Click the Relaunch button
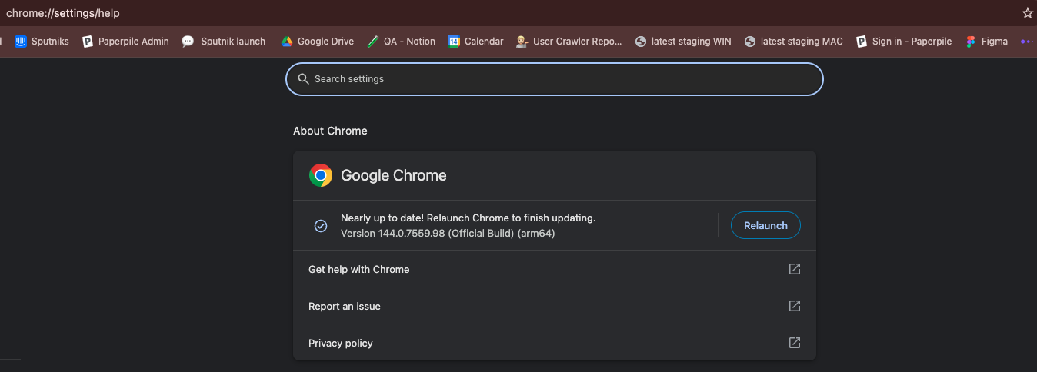Viewport: 1037px width, 372px height. click(765, 225)
